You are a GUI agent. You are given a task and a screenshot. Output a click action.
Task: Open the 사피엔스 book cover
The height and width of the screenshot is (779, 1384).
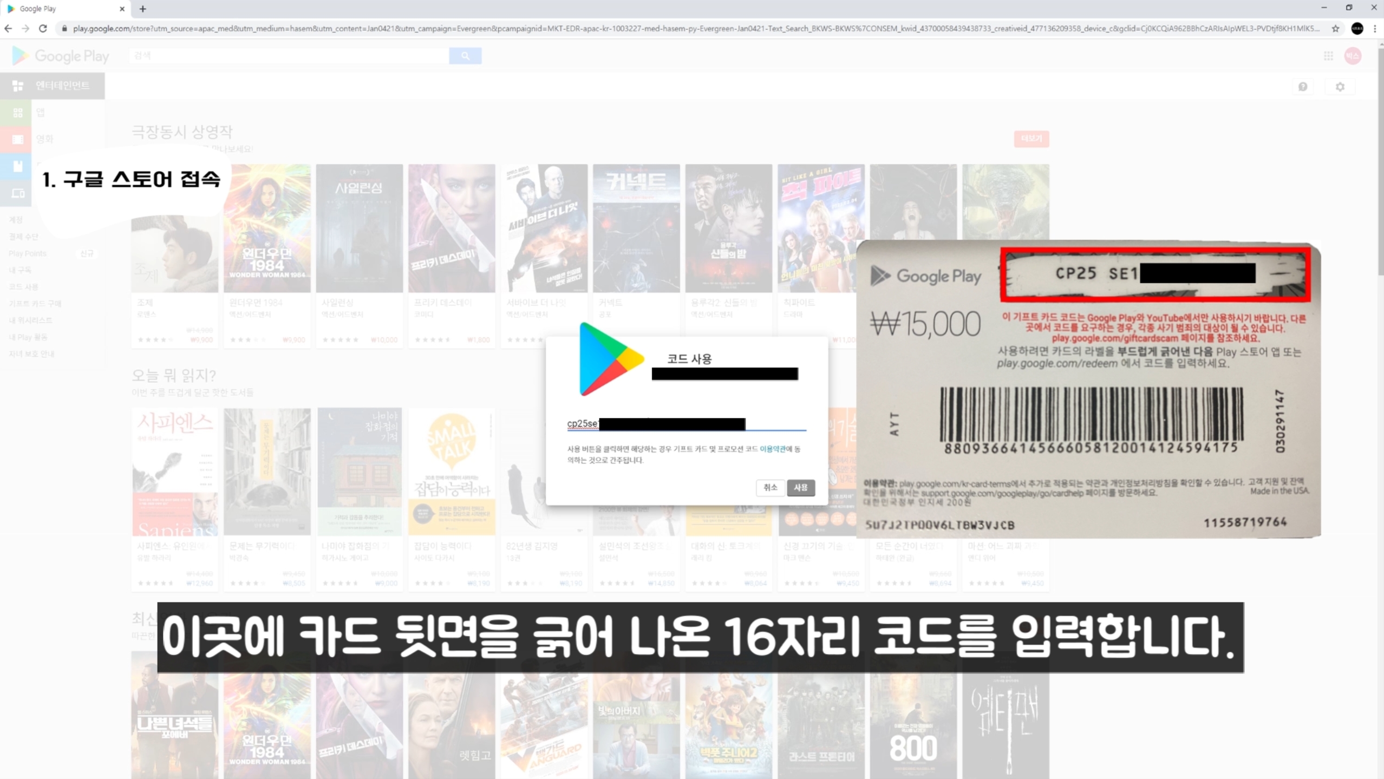point(174,472)
